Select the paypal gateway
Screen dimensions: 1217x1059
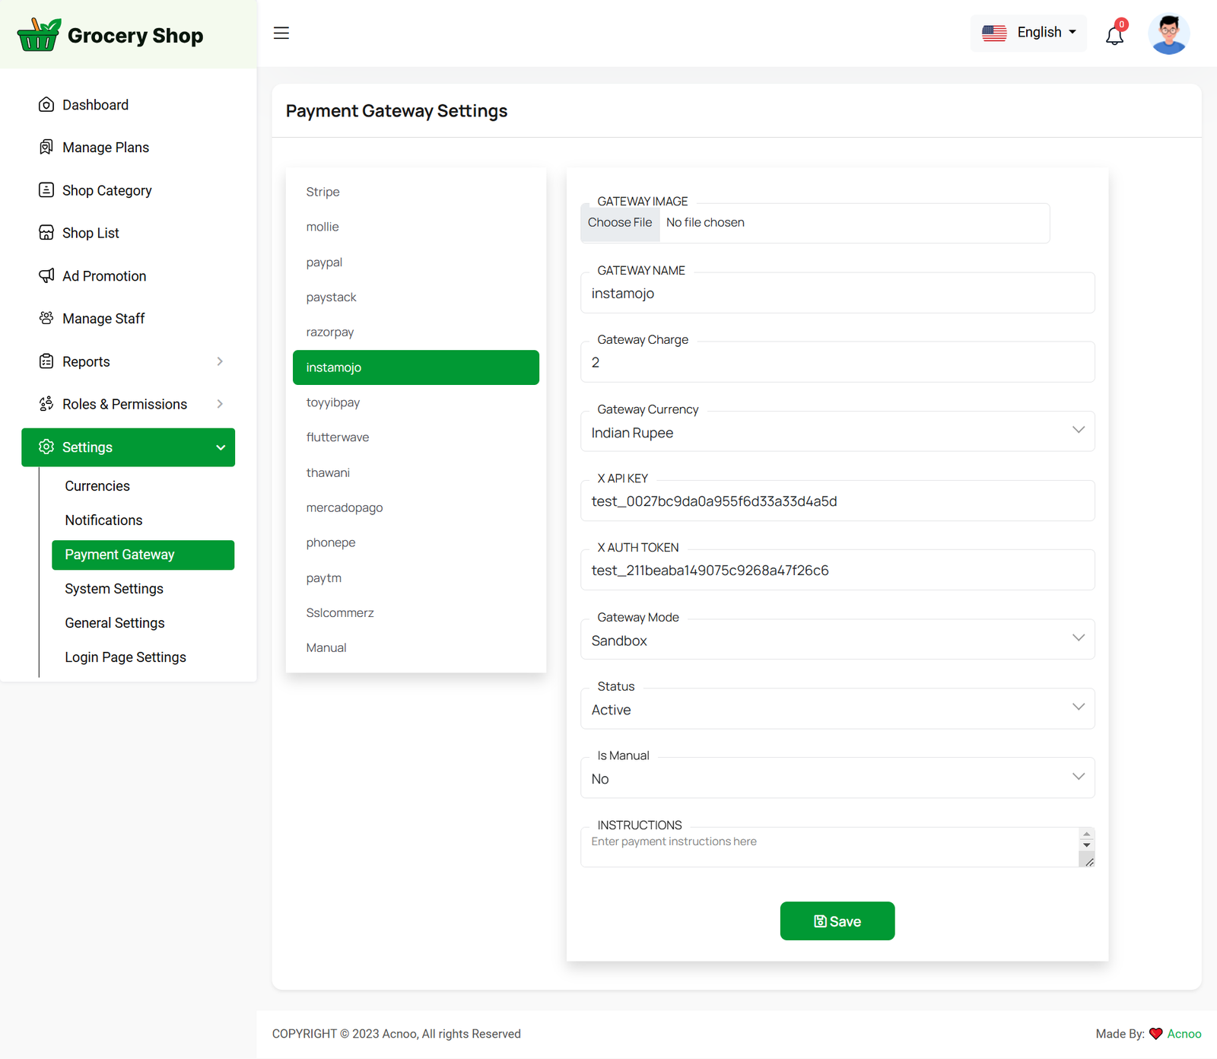tap(324, 262)
